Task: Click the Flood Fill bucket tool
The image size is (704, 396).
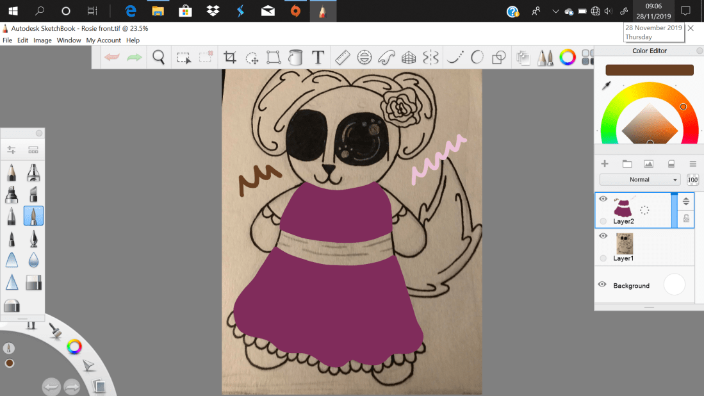Action: click(295, 58)
